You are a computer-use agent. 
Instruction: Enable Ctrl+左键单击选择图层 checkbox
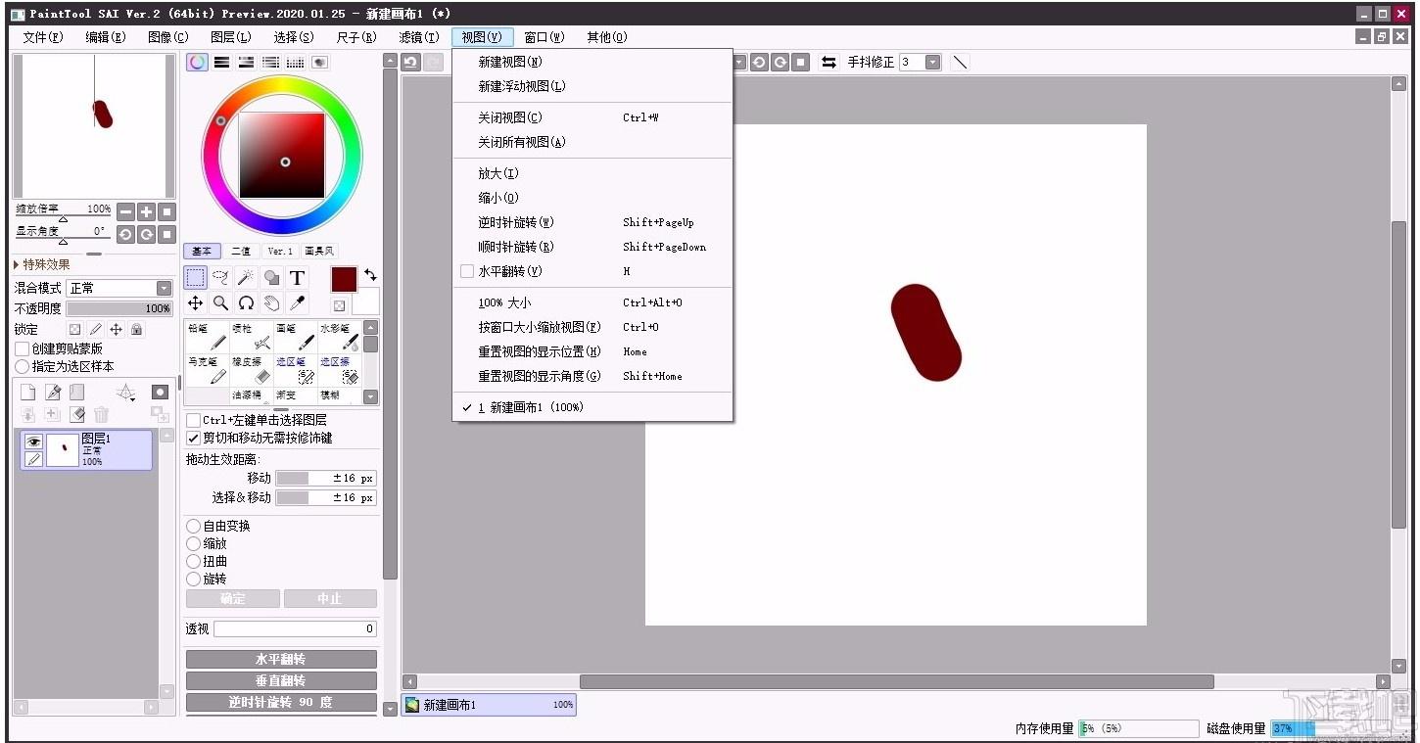(193, 420)
